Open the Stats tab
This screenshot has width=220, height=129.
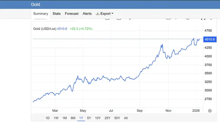pos(57,14)
